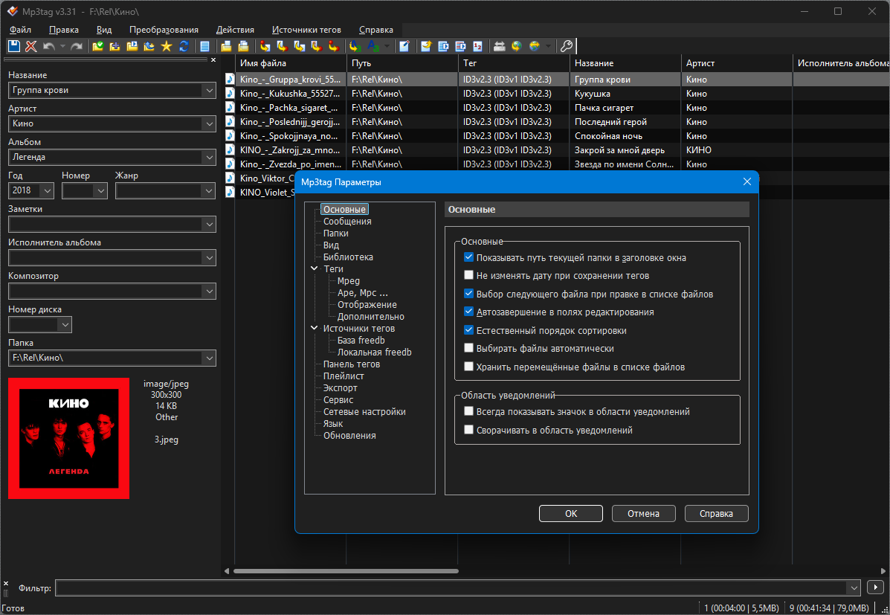Click the folder with plus Add directory icon

(x=115, y=46)
